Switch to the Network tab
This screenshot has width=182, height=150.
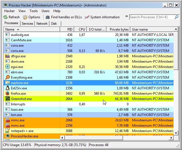[42, 24]
